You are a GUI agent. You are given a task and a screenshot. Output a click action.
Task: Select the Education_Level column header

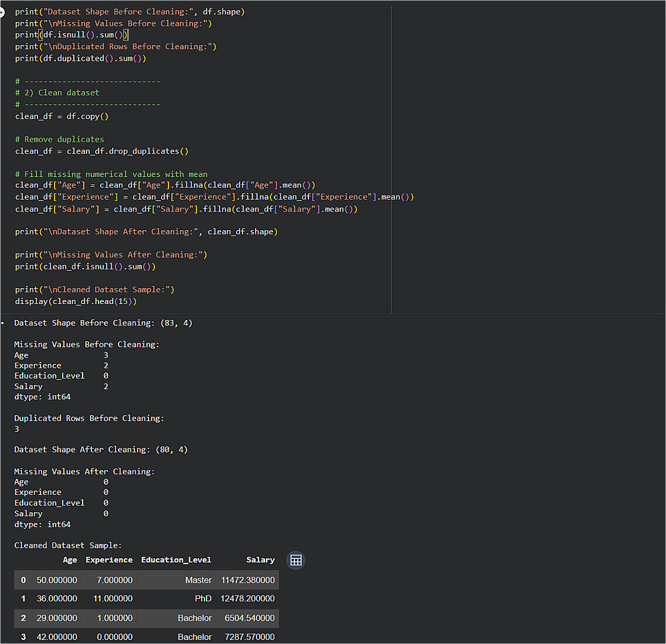tap(176, 560)
